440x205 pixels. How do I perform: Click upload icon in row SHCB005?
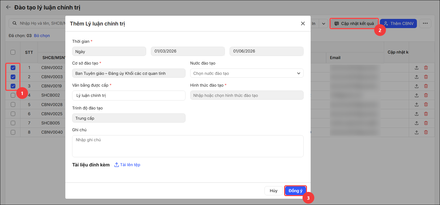tap(417, 123)
